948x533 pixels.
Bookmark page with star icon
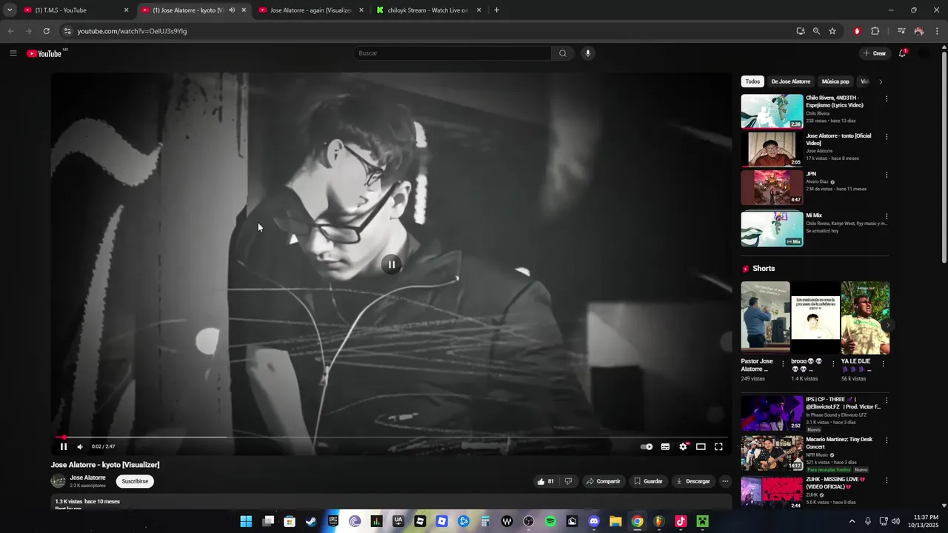click(x=832, y=31)
